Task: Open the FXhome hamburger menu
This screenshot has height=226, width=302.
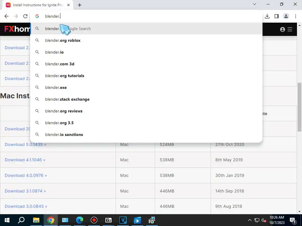Action: click(x=290, y=29)
